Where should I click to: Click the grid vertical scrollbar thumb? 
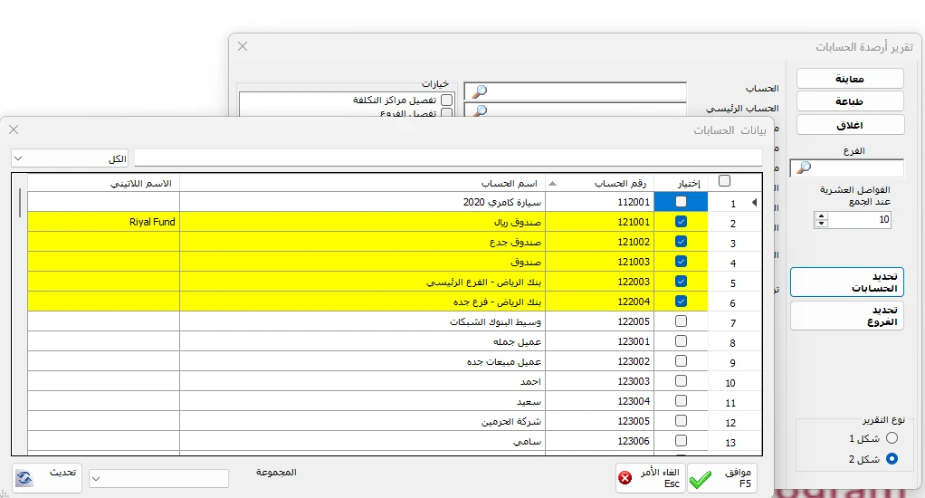[x=20, y=203]
